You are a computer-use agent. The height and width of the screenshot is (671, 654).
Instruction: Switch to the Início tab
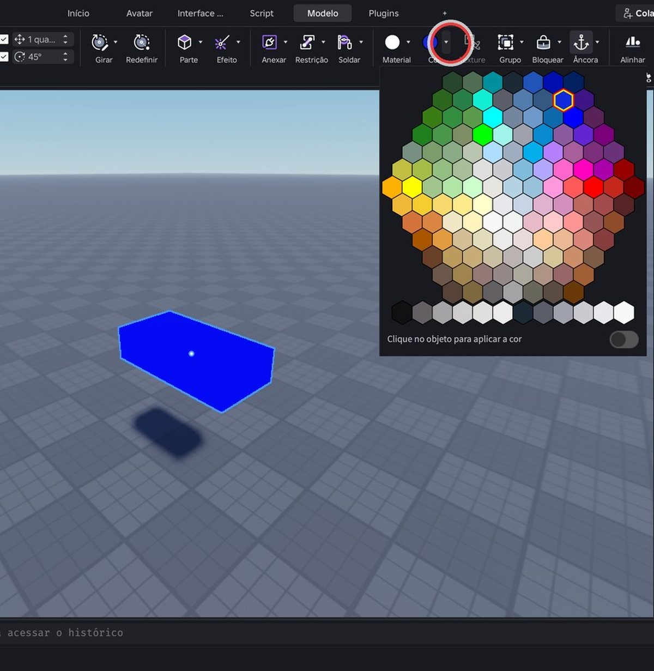pyautogui.click(x=78, y=13)
